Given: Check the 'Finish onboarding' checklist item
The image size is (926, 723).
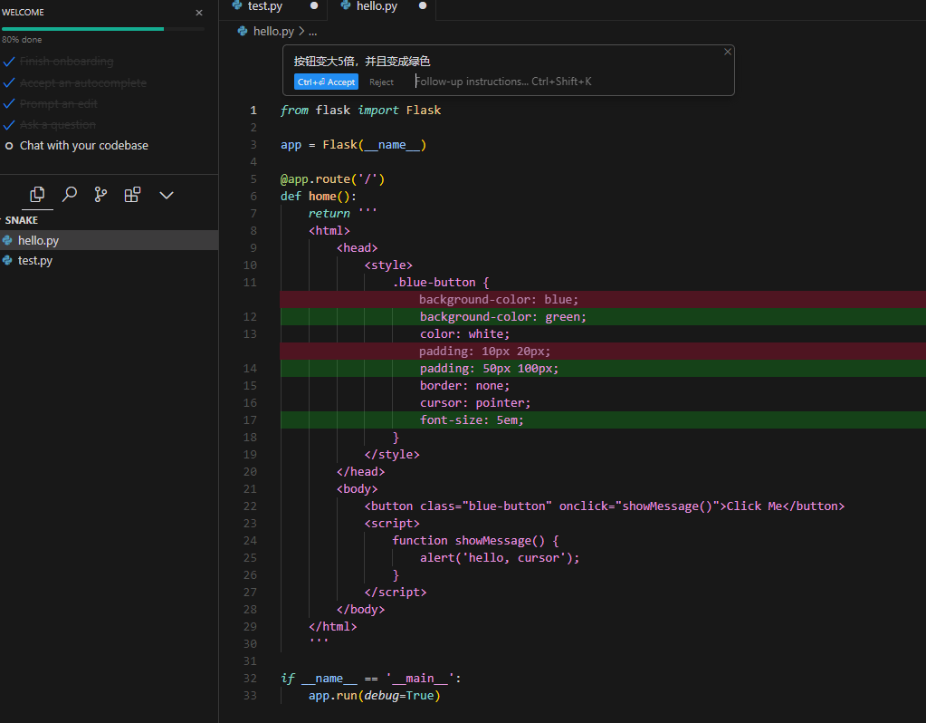Looking at the screenshot, I should [x=9, y=62].
